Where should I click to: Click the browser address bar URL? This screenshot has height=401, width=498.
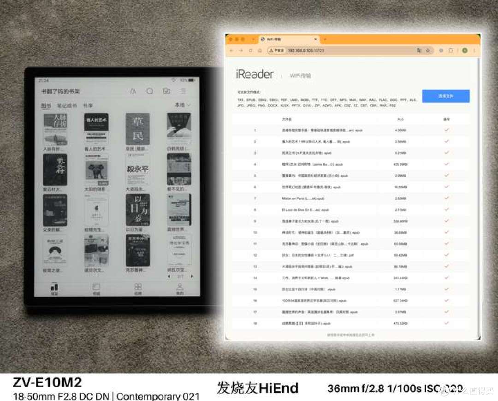click(306, 51)
